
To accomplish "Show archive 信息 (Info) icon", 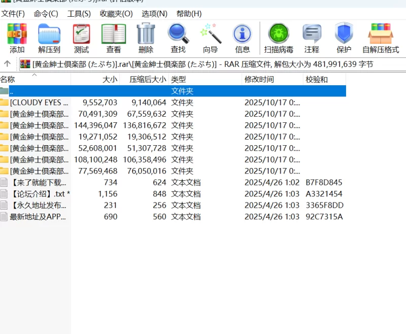I will coord(243,34).
